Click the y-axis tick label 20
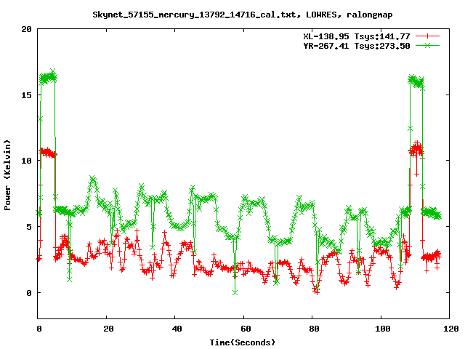The width and height of the screenshot is (465, 349). 26,29
